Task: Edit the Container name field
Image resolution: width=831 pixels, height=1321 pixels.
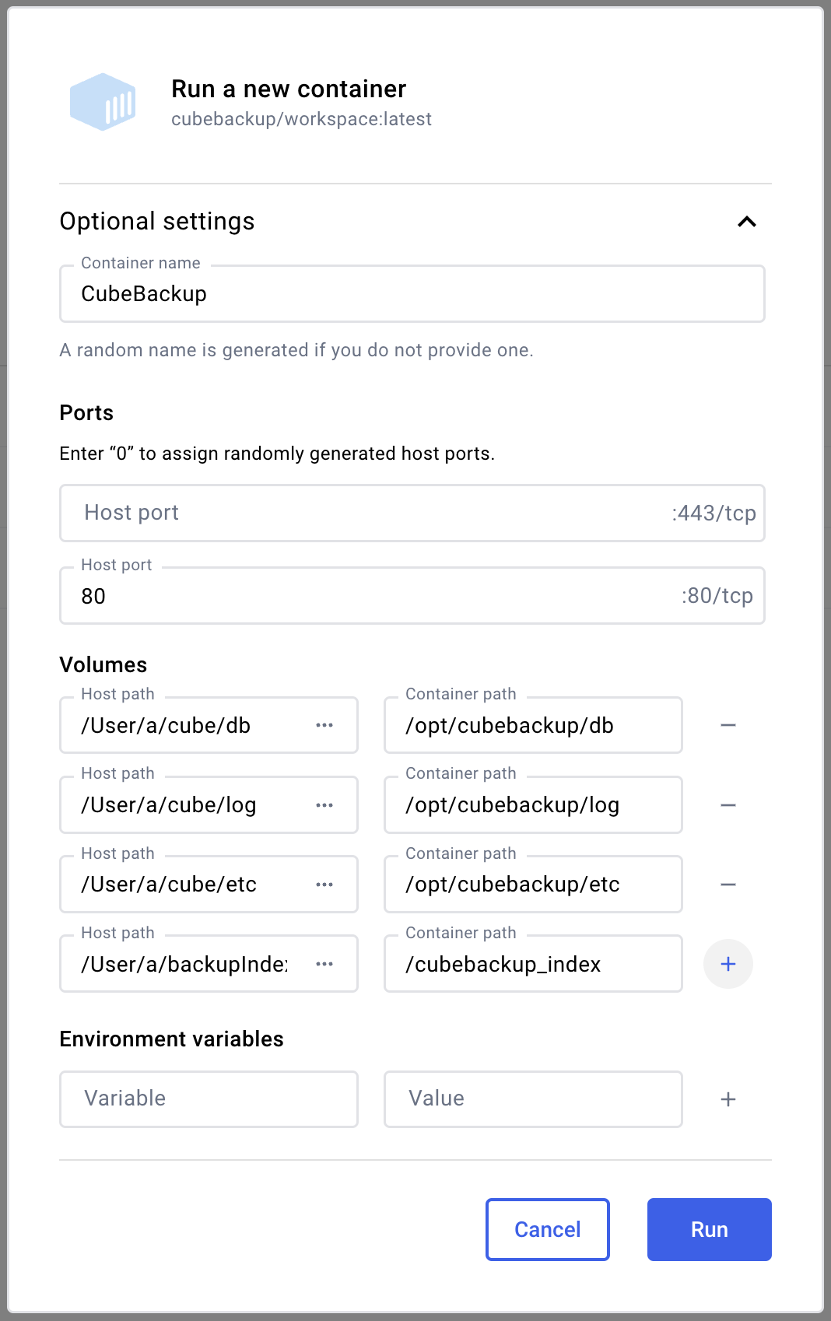Action: coord(412,294)
